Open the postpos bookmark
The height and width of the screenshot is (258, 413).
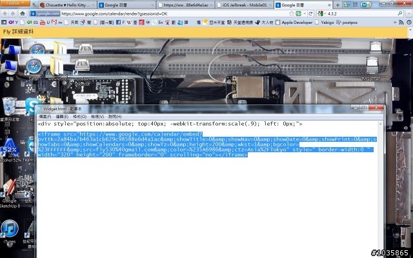point(347,23)
